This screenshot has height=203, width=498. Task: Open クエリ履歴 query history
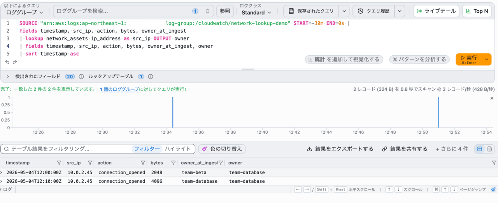click(x=373, y=11)
